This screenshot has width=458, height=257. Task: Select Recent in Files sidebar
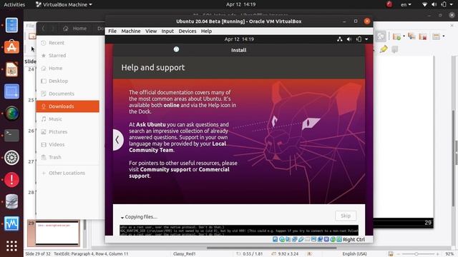[x=68, y=43]
